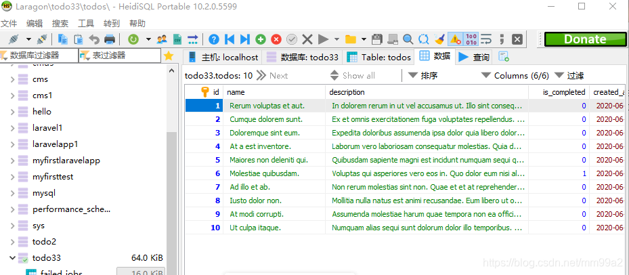Open the 搜索 menu

point(60,23)
